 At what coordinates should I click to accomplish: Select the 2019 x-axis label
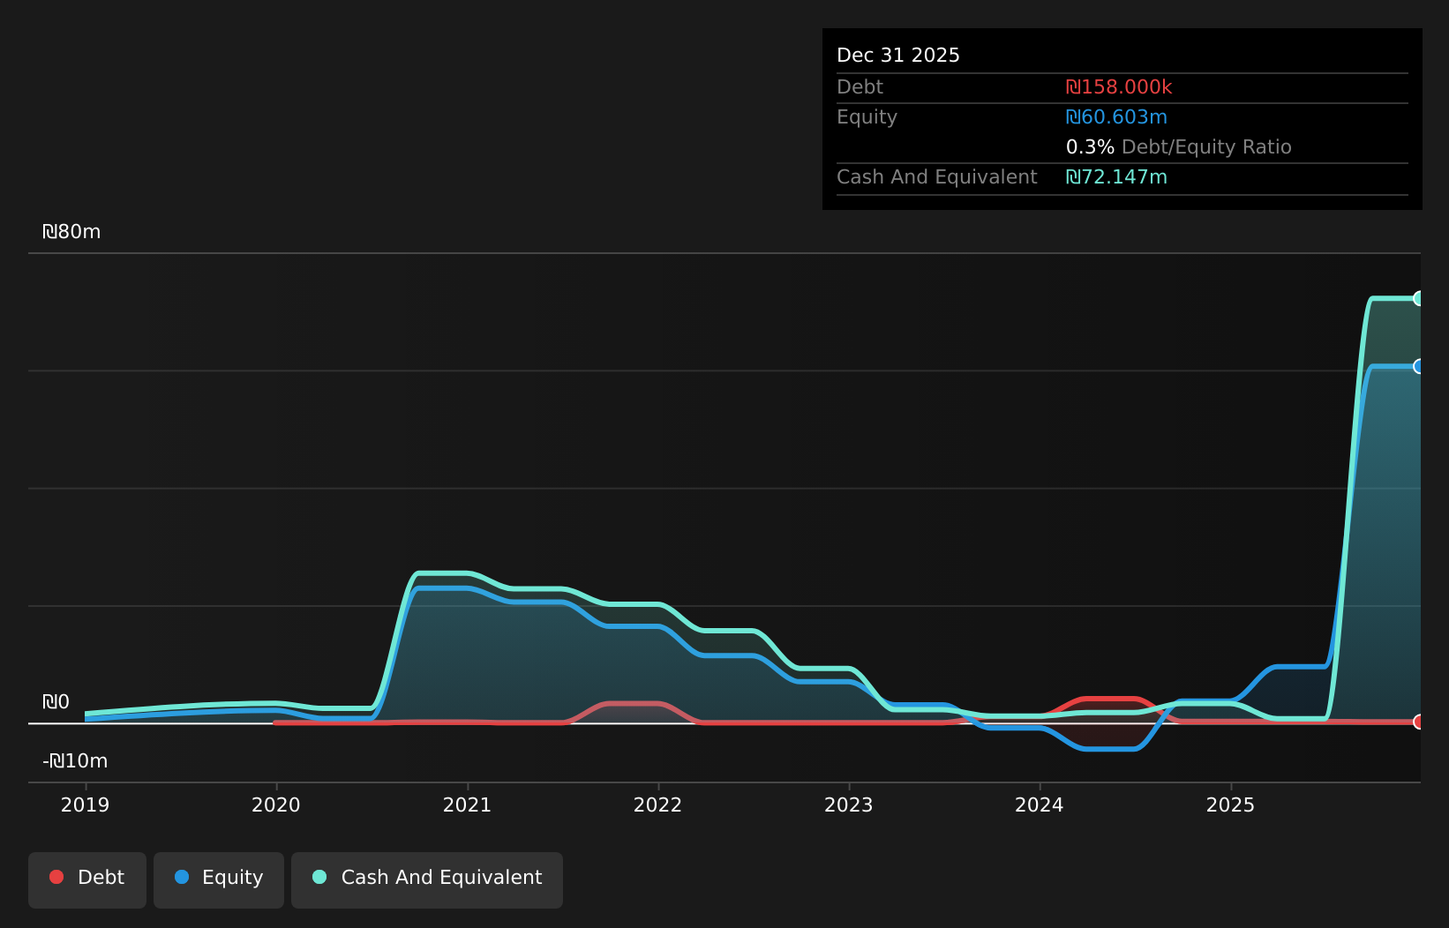[86, 805]
